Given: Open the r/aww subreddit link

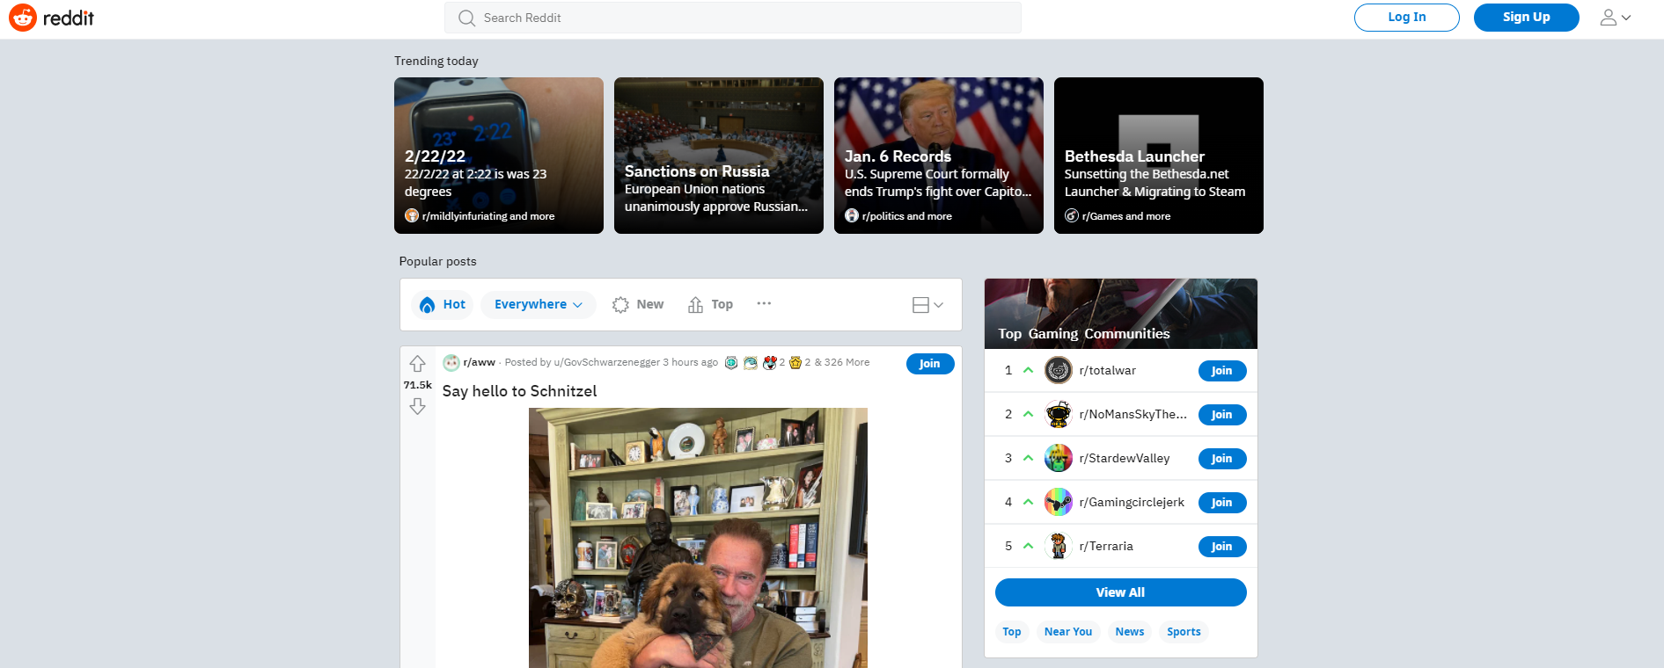Looking at the screenshot, I should 480,362.
